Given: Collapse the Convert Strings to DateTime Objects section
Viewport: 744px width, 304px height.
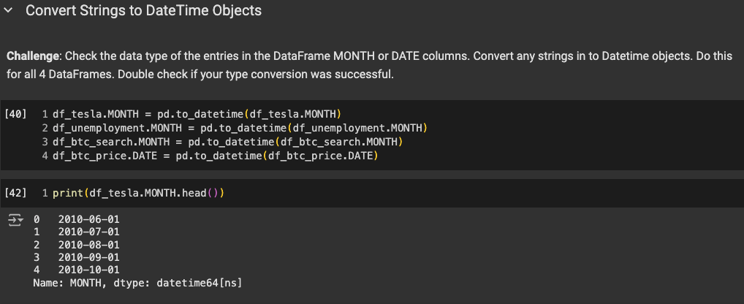Looking at the screenshot, I should coord(9,12).
